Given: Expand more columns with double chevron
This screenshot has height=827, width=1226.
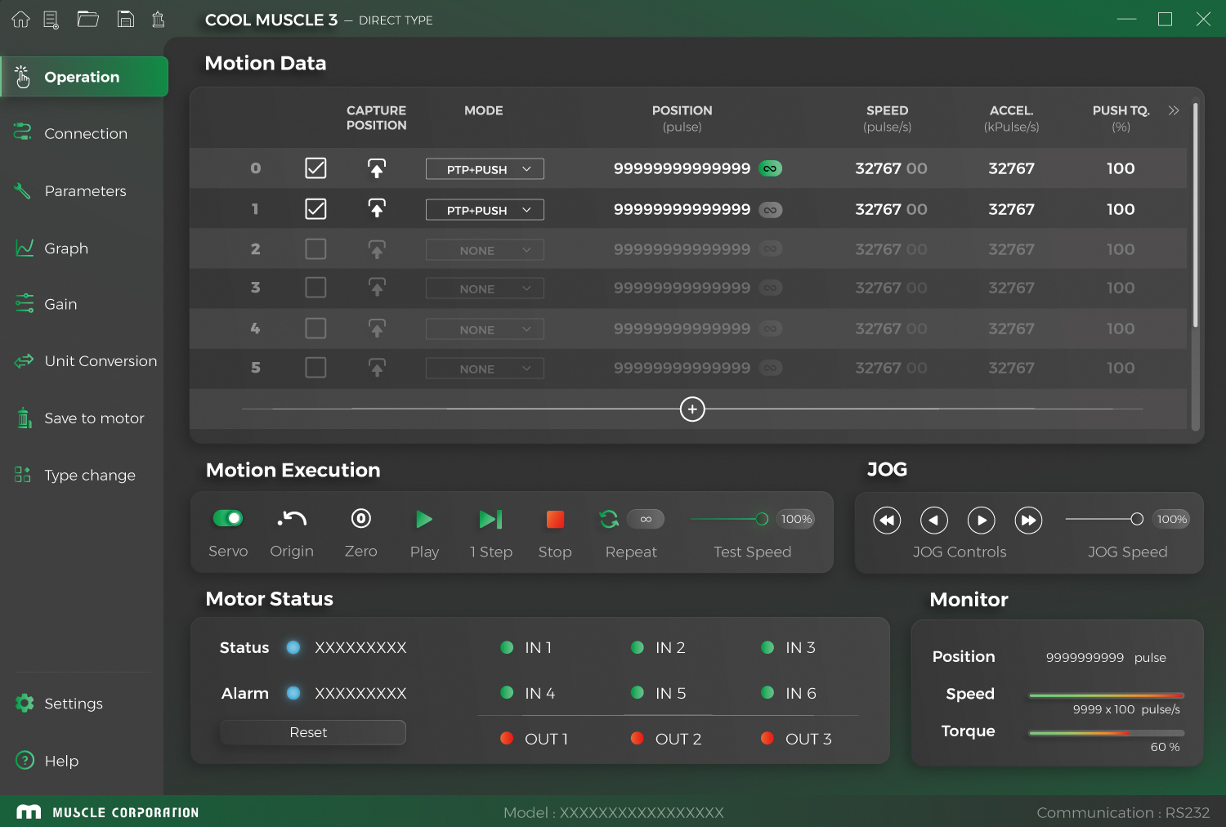Looking at the screenshot, I should tap(1174, 110).
